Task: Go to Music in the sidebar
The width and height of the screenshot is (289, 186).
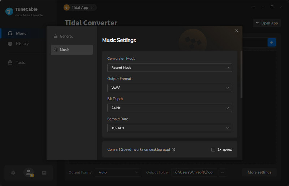Action: pos(23,33)
